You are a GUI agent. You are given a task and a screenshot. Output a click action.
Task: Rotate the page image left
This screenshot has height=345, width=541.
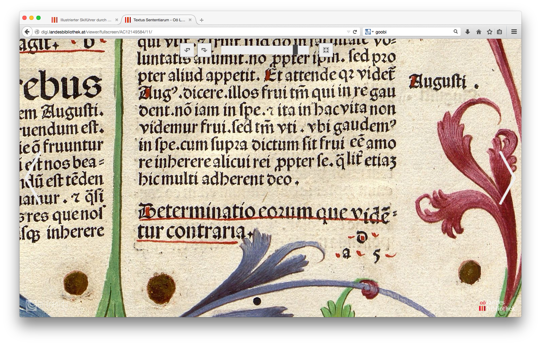[187, 50]
